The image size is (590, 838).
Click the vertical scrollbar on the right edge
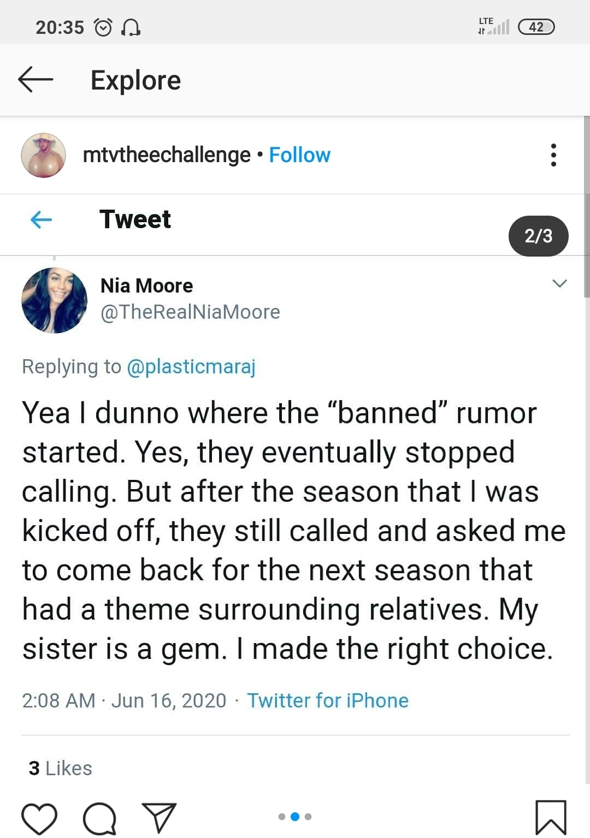(587, 206)
